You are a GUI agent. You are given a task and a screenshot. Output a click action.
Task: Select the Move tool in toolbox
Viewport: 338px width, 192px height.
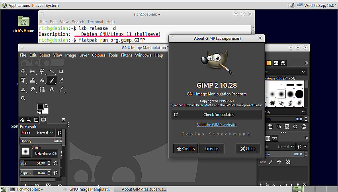[x=23, y=71]
